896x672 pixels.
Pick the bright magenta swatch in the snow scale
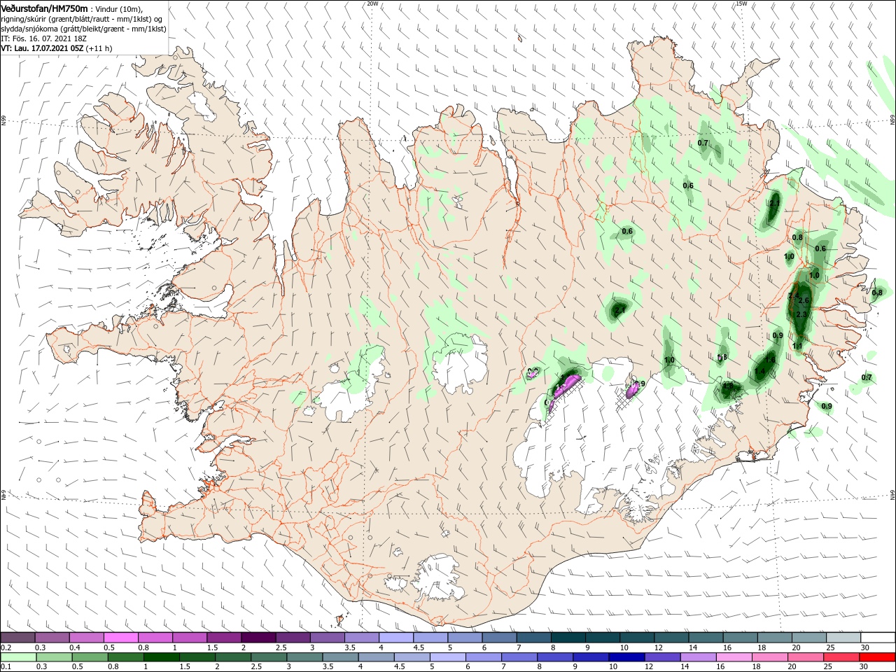tap(120, 638)
